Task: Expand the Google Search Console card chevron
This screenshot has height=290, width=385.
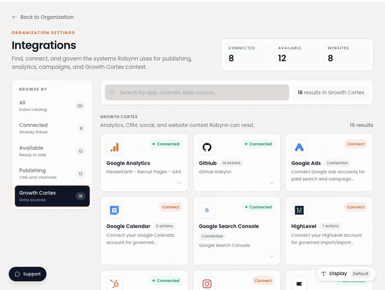Action: (x=272, y=256)
